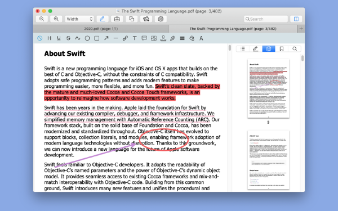This screenshot has width=338, height=211.
Task: Select the Arrow drawing tool
Action: coord(106,38)
